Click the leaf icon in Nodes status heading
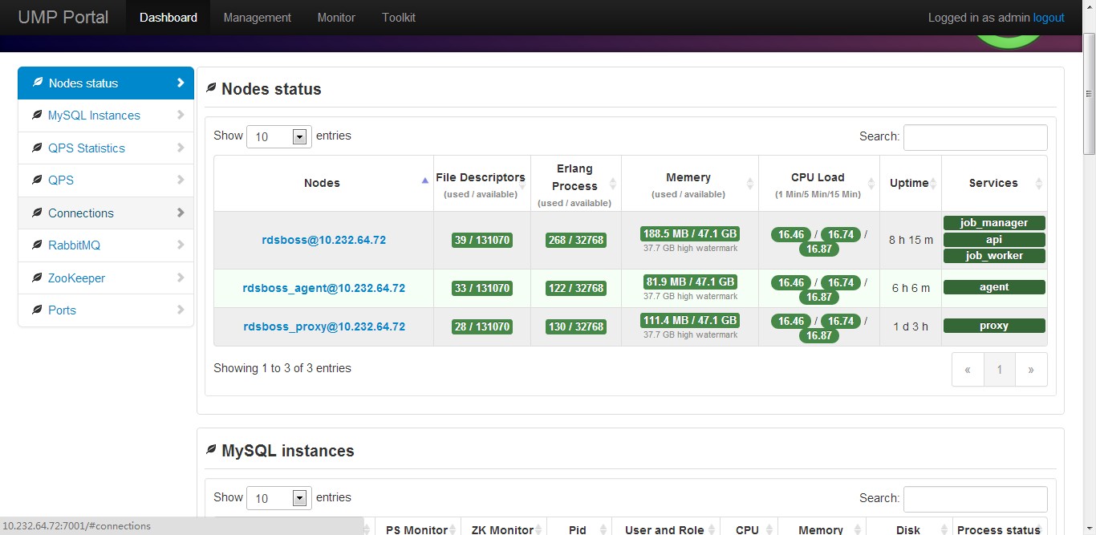 (x=211, y=88)
